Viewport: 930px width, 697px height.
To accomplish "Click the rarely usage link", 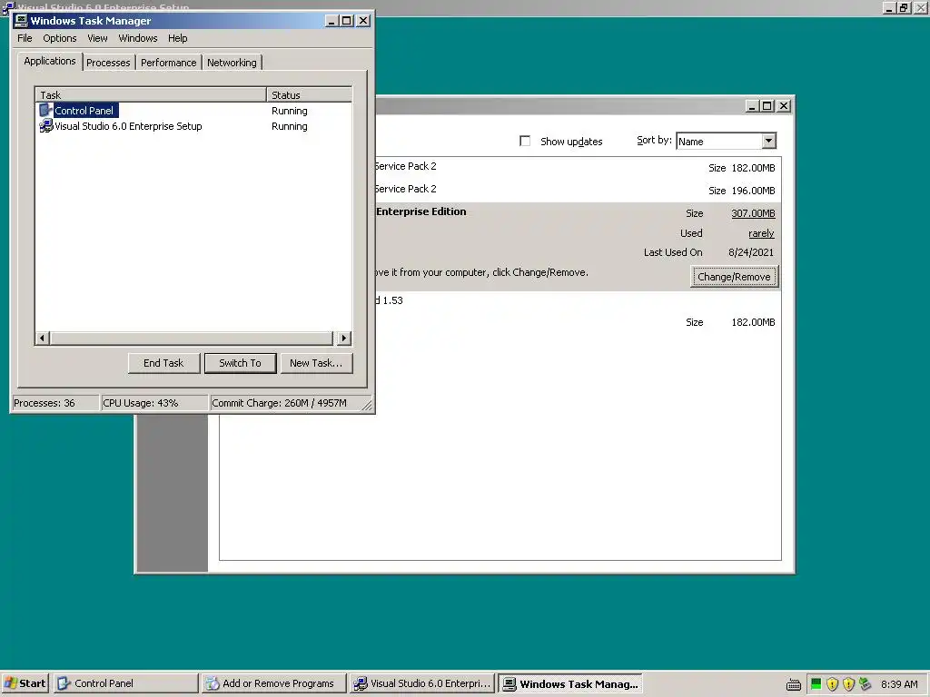I will [x=761, y=233].
